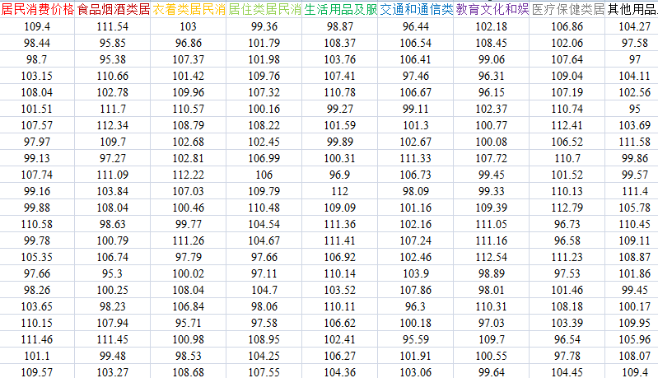The width and height of the screenshot is (658, 378).
Task: Click the cell with 106.86
Action: coord(567,26)
